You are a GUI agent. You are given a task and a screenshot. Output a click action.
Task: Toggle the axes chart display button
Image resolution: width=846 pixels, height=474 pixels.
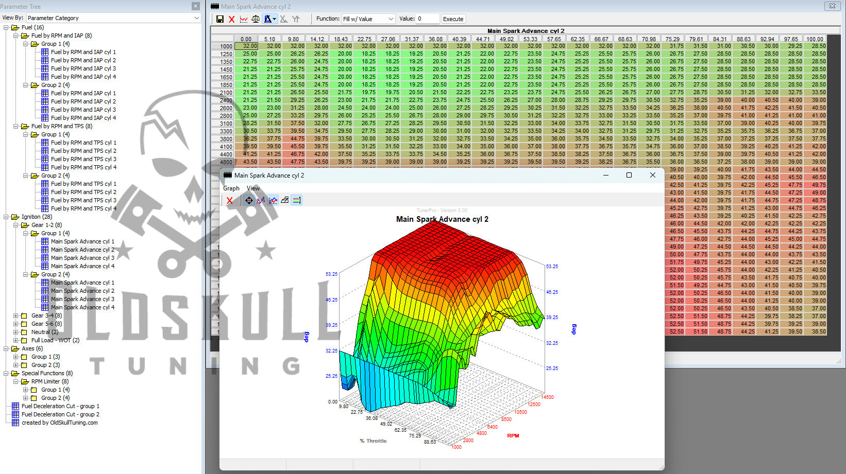point(273,200)
